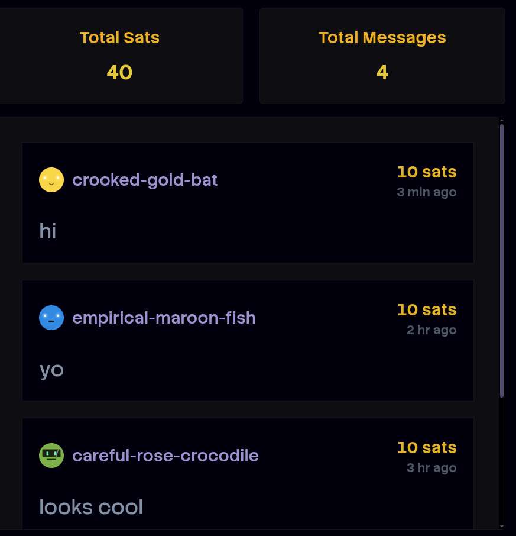The height and width of the screenshot is (536, 516).
Task: Click the 10 sats amount from crooked-gold-bat
Action: [x=426, y=172]
